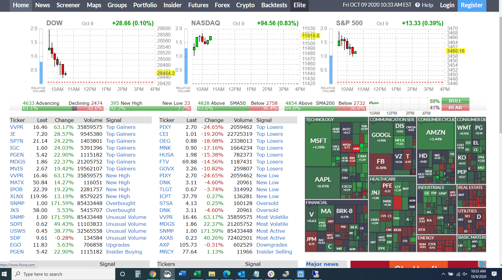502x280 pixels.
Task: Switch to Google Chrome in taskbar
Action: 152,274
